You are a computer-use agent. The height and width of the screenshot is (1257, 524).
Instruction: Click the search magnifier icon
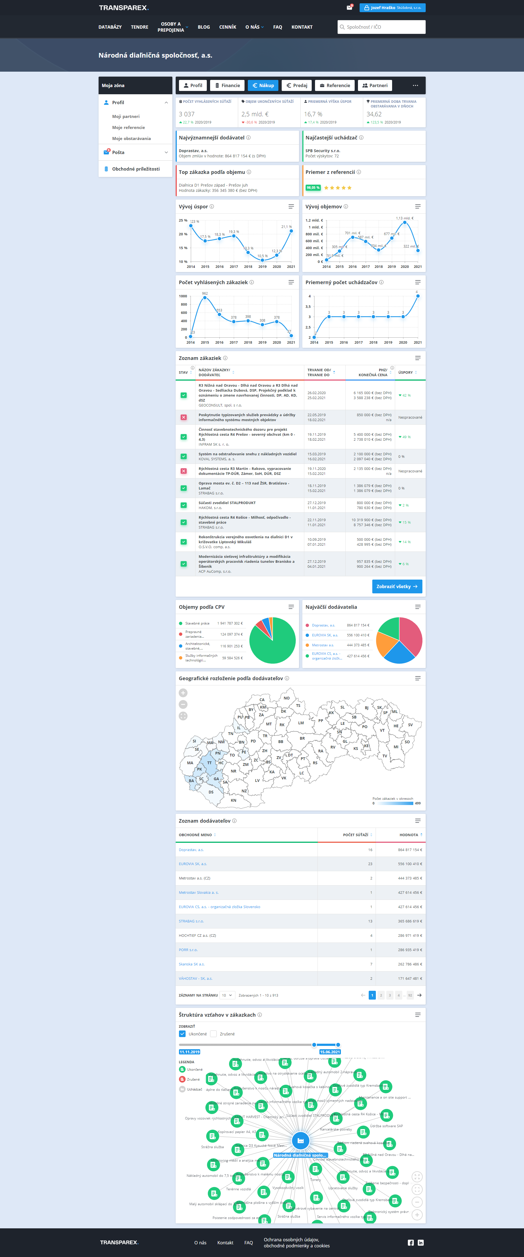[x=342, y=27]
